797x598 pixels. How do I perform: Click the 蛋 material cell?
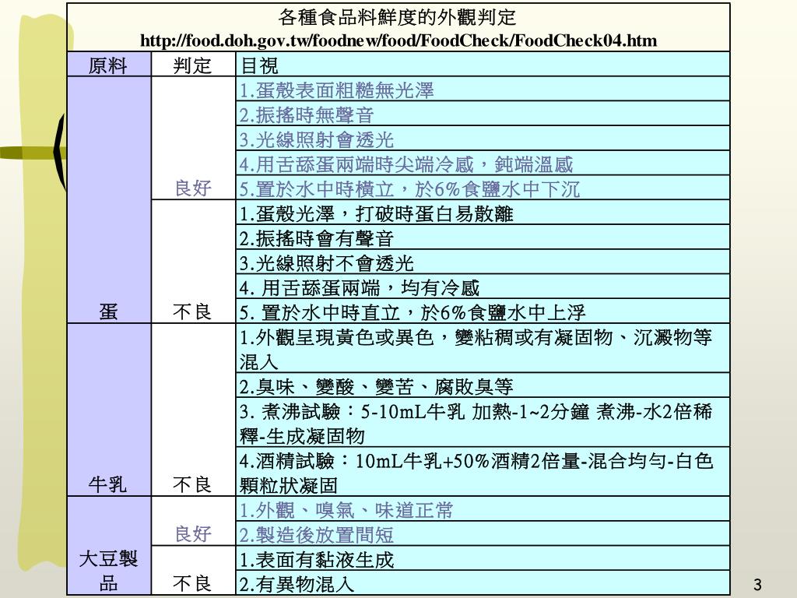click(109, 200)
